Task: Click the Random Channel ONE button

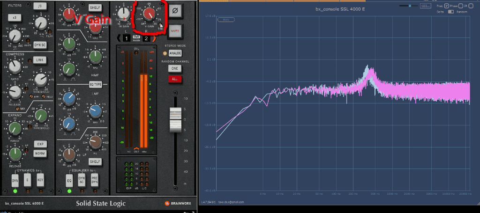Action: tap(175, 68)
